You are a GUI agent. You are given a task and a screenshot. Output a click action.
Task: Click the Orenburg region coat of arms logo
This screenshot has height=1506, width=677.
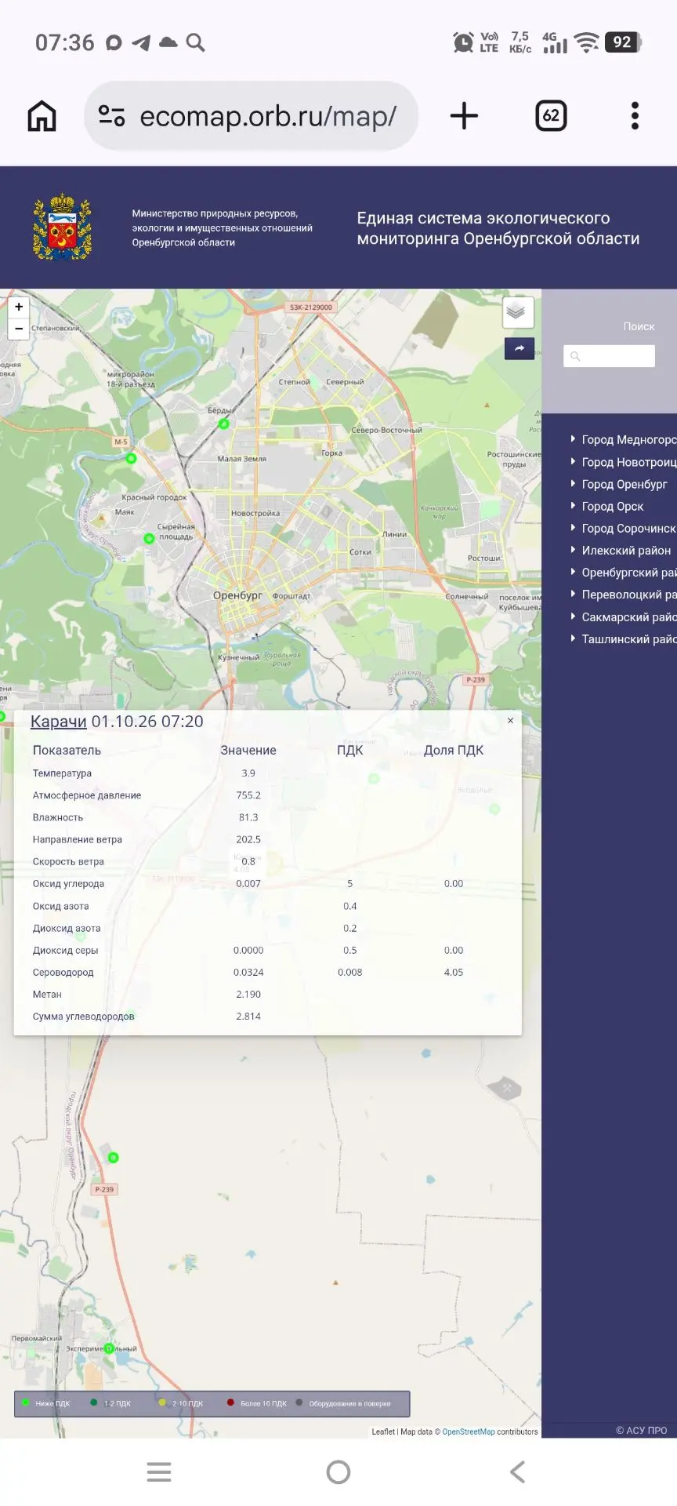click(x=62, y=227)
